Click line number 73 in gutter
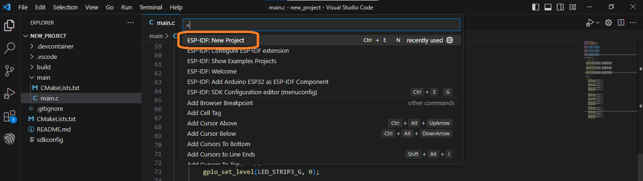Viewport: 643px width, 181px height. (x=158, y=172)
